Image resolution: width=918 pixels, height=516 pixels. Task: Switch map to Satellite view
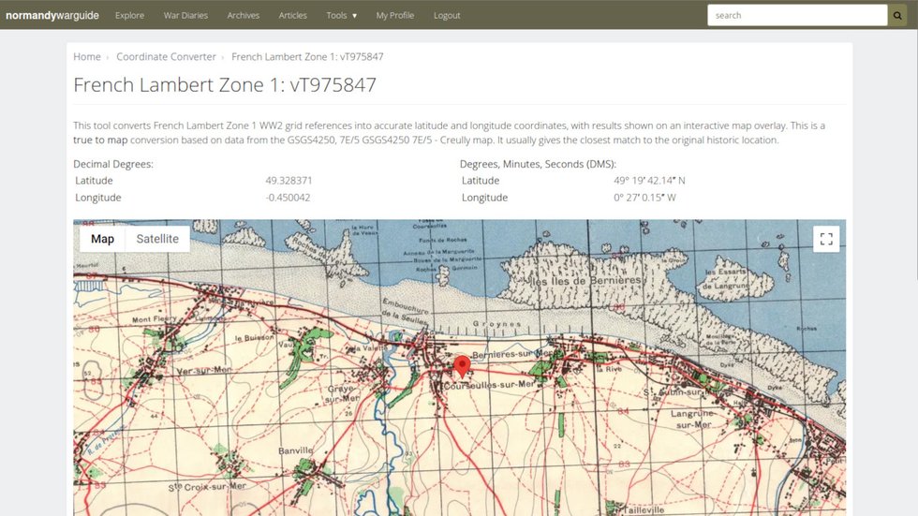(x=157, y=239)
